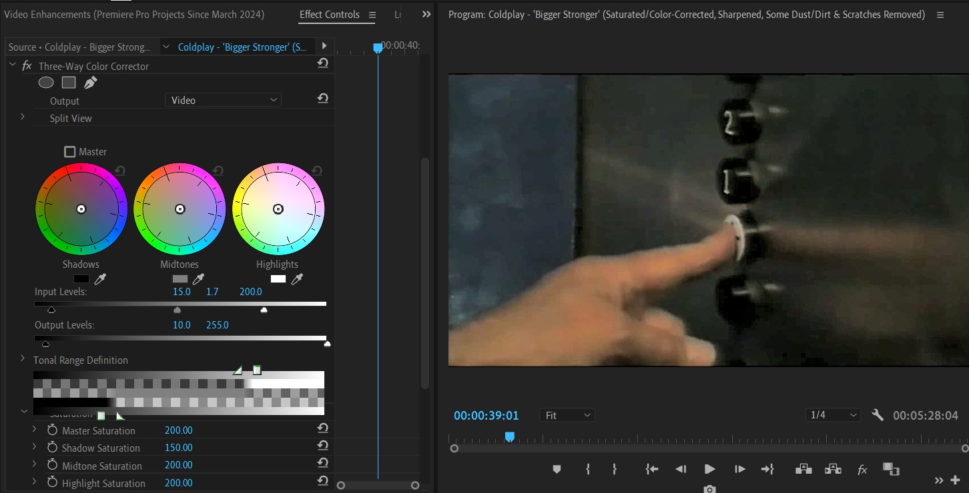
Task: Select the free draw bezier pen mask tool
Action: coord(90,83)
